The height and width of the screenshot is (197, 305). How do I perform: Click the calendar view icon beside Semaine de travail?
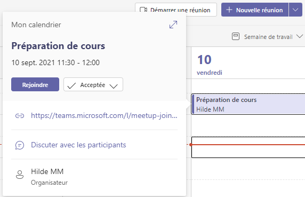pos(236,36)
